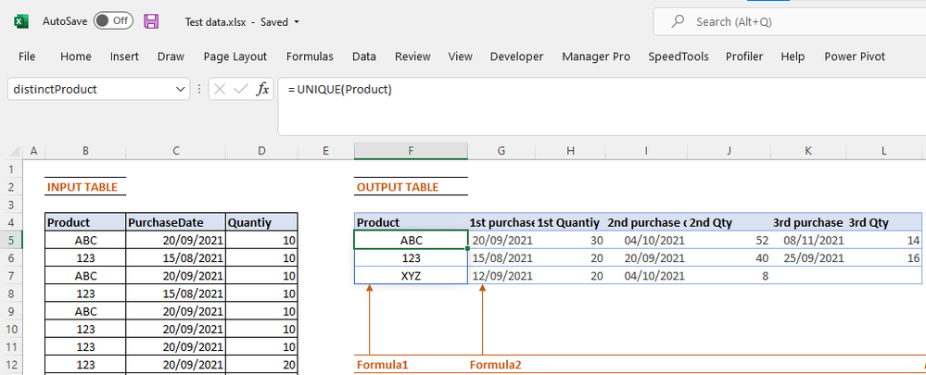Select column L header
Screen dimensions: 926x375
pyautogui.click(x=884, y=152)
